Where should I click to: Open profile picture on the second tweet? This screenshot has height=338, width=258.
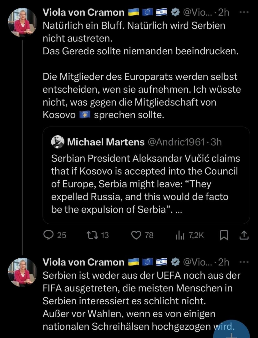click(x=23, y=272)
